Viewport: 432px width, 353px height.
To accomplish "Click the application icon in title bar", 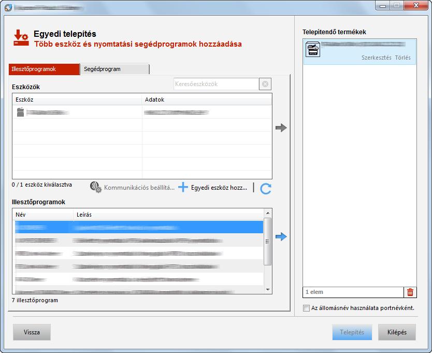I will (8, 8).
